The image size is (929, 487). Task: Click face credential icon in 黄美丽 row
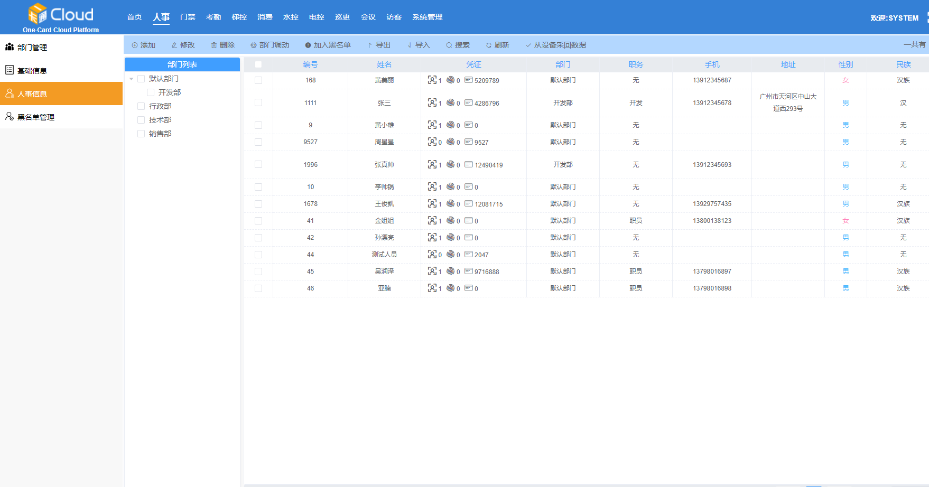click(x=432, y=80)
